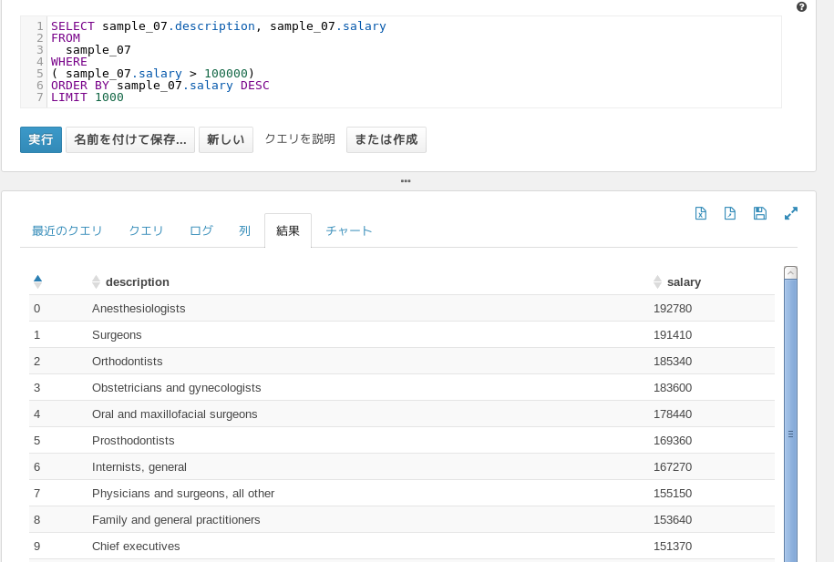
Task: Click 名前を付けて保存... button
Action: coord(130,140)
